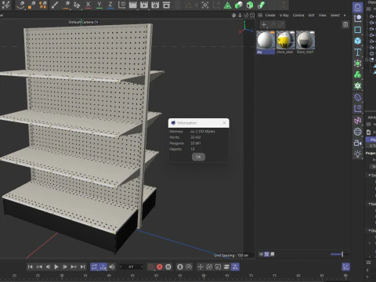This screenshot has width=376, height=282.
Task: Click render to picture viewer icon
Action: click(x=144, y=5)
